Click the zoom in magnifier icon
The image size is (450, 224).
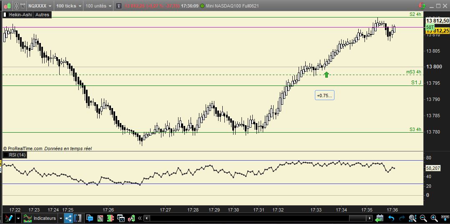[x=434, y=218]
